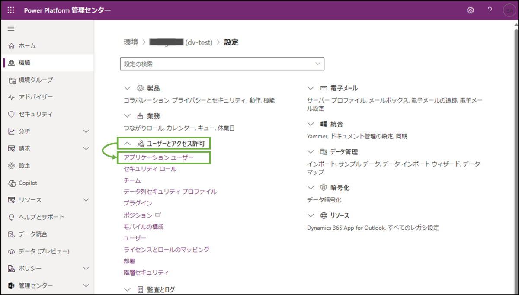Focus the 設定の検索 input field
This screenshot has width=519, height=295.
(x=222, y=64)
